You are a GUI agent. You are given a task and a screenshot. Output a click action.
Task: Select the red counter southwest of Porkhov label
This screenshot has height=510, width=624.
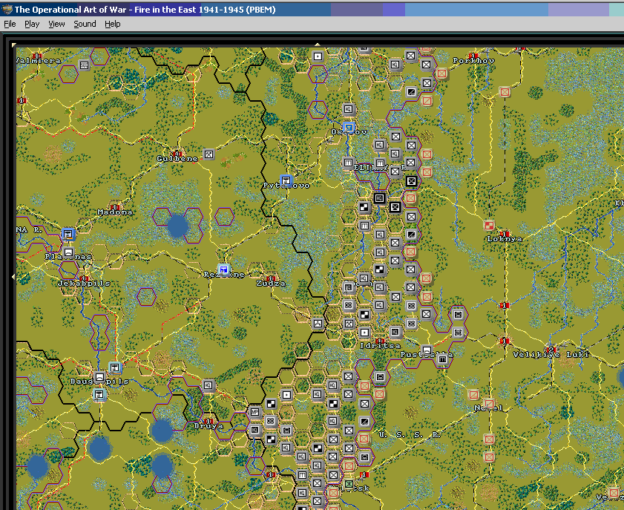coord(441,73)
